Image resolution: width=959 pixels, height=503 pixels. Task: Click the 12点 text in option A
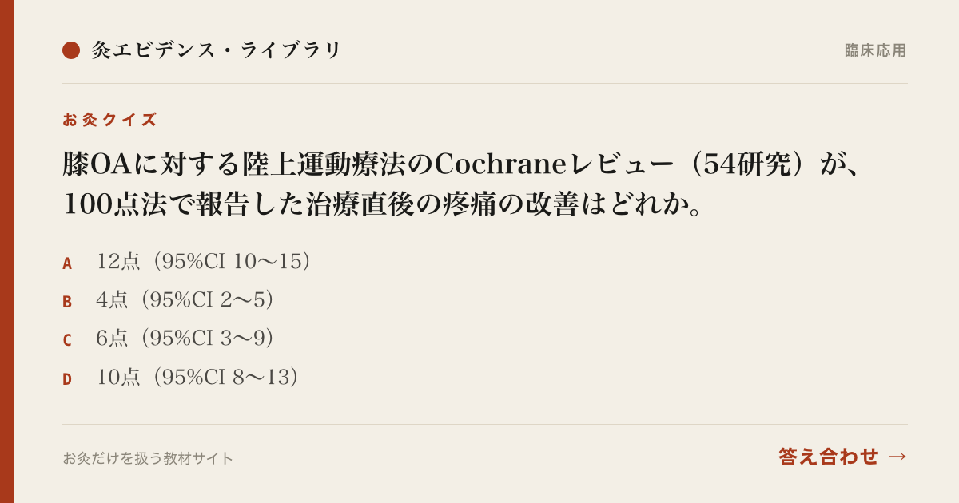118,261
